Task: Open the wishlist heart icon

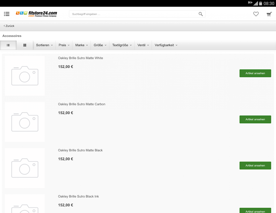Action: 256,14
